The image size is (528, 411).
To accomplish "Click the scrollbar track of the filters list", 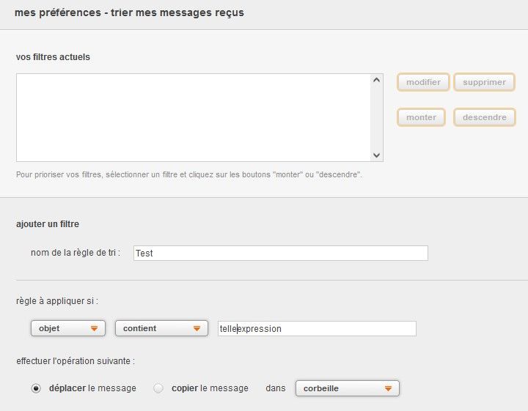I will coord(377,117).
